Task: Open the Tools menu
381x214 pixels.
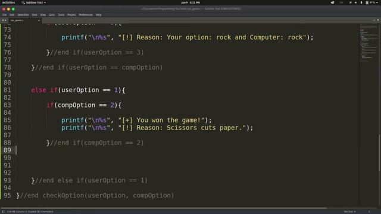Action: point(61,15)
